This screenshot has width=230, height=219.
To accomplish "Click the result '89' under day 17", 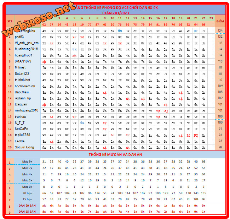I will tap(166, 24).
